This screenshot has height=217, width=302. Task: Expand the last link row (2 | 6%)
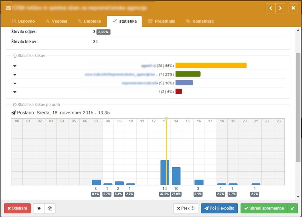15,92
